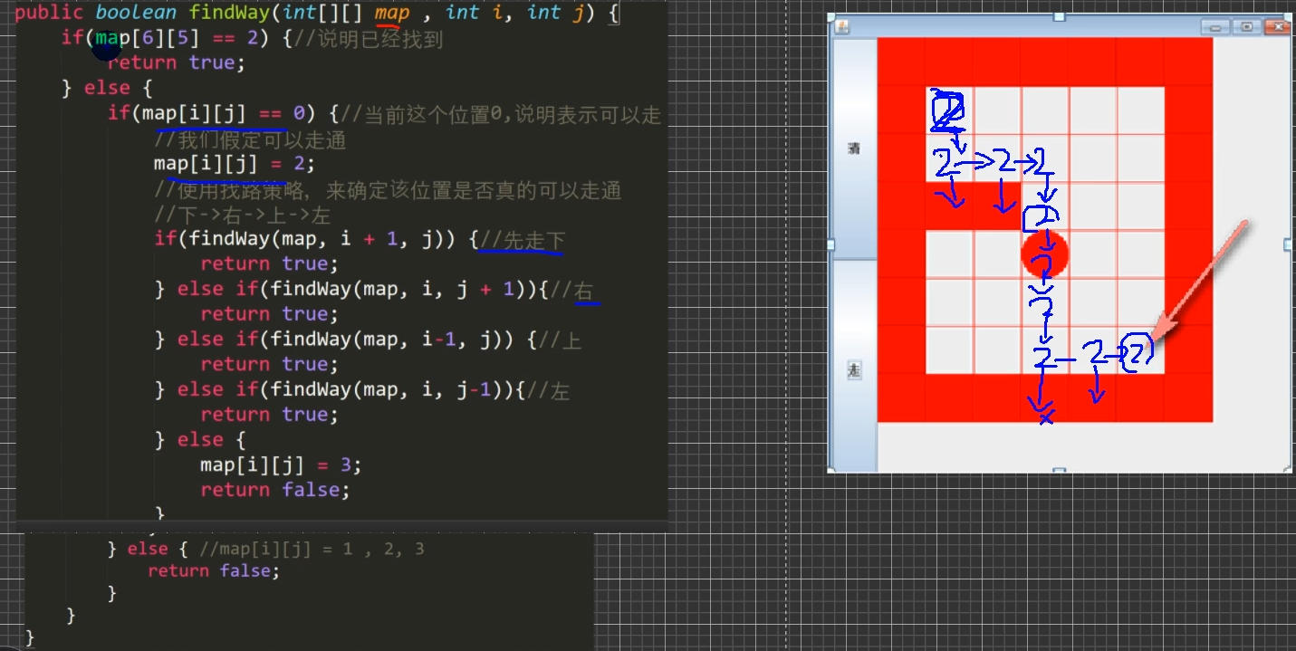Minimize the maze window
The width and height of the screenshot is (1296, 651).
tap(1214, 27)
